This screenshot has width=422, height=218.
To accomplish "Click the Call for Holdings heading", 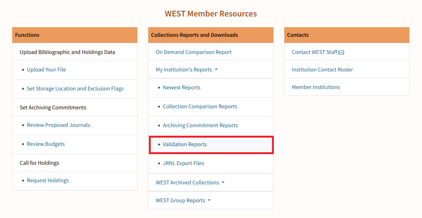I will (39, 163).
